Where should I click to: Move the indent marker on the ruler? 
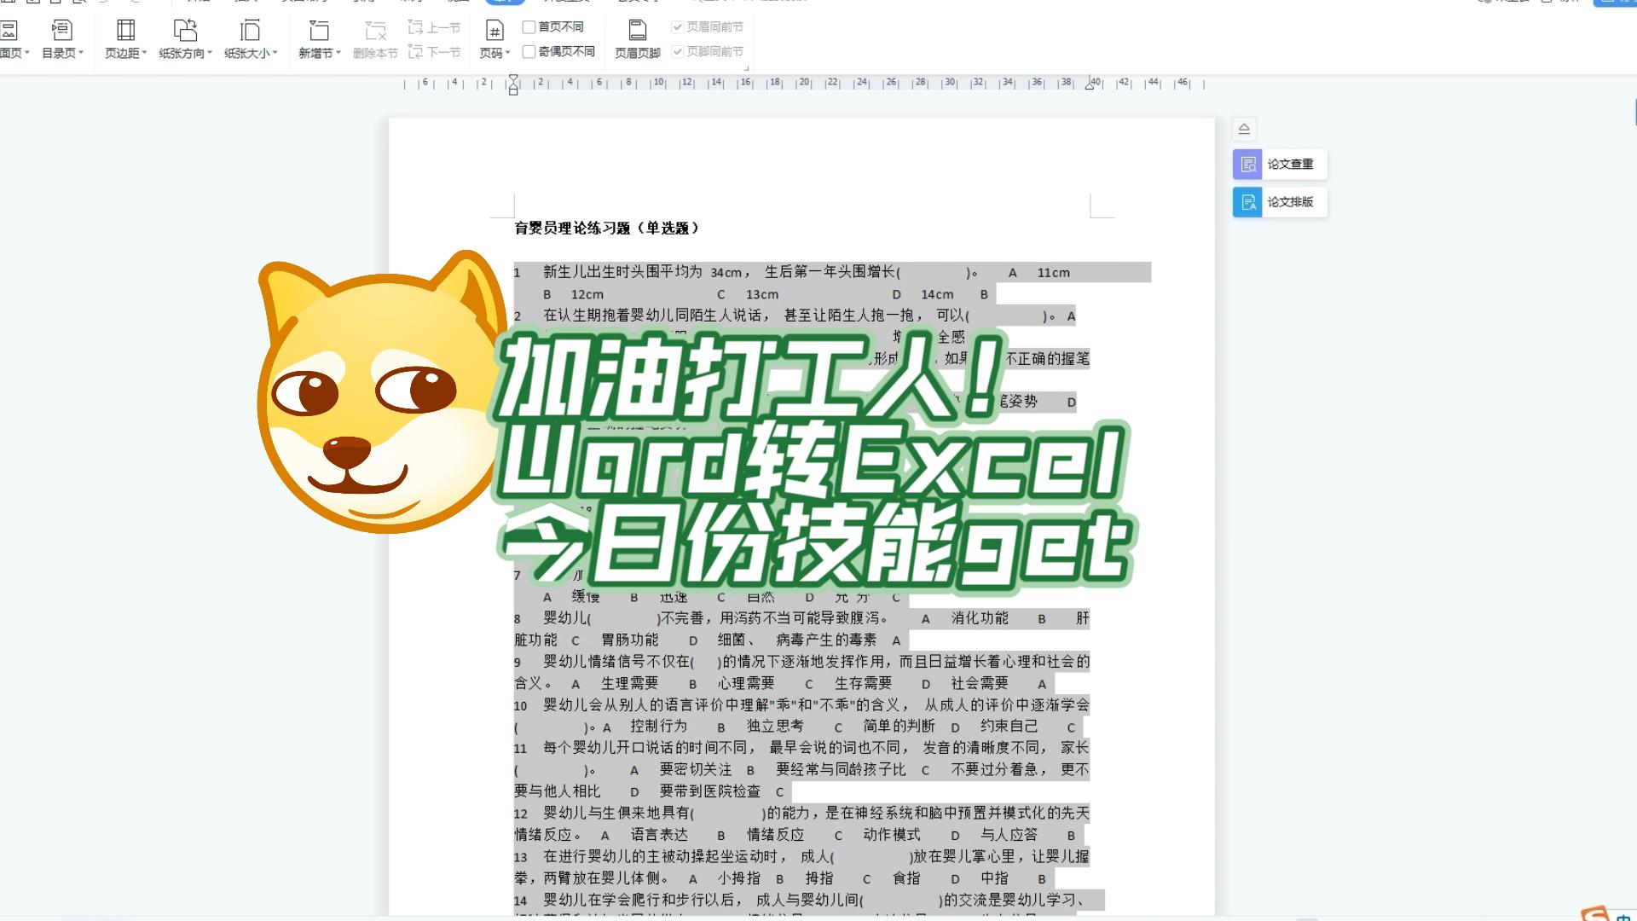[512, 84]
